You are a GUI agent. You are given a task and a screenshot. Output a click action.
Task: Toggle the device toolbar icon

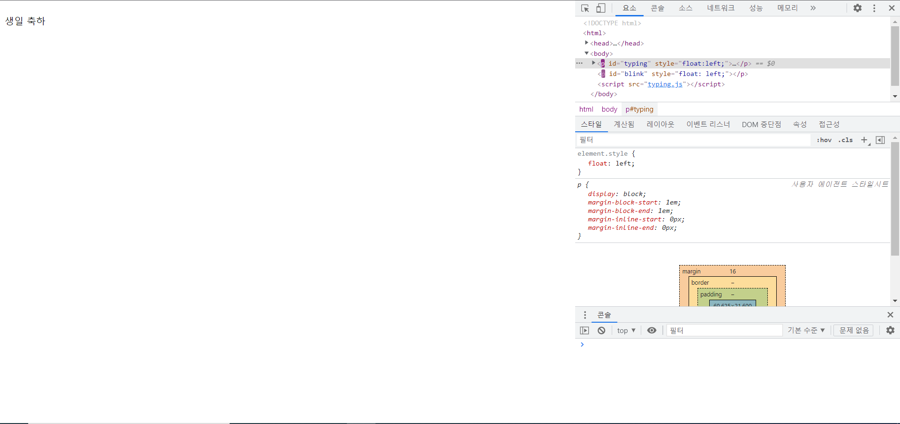click(x=601, y=8)
